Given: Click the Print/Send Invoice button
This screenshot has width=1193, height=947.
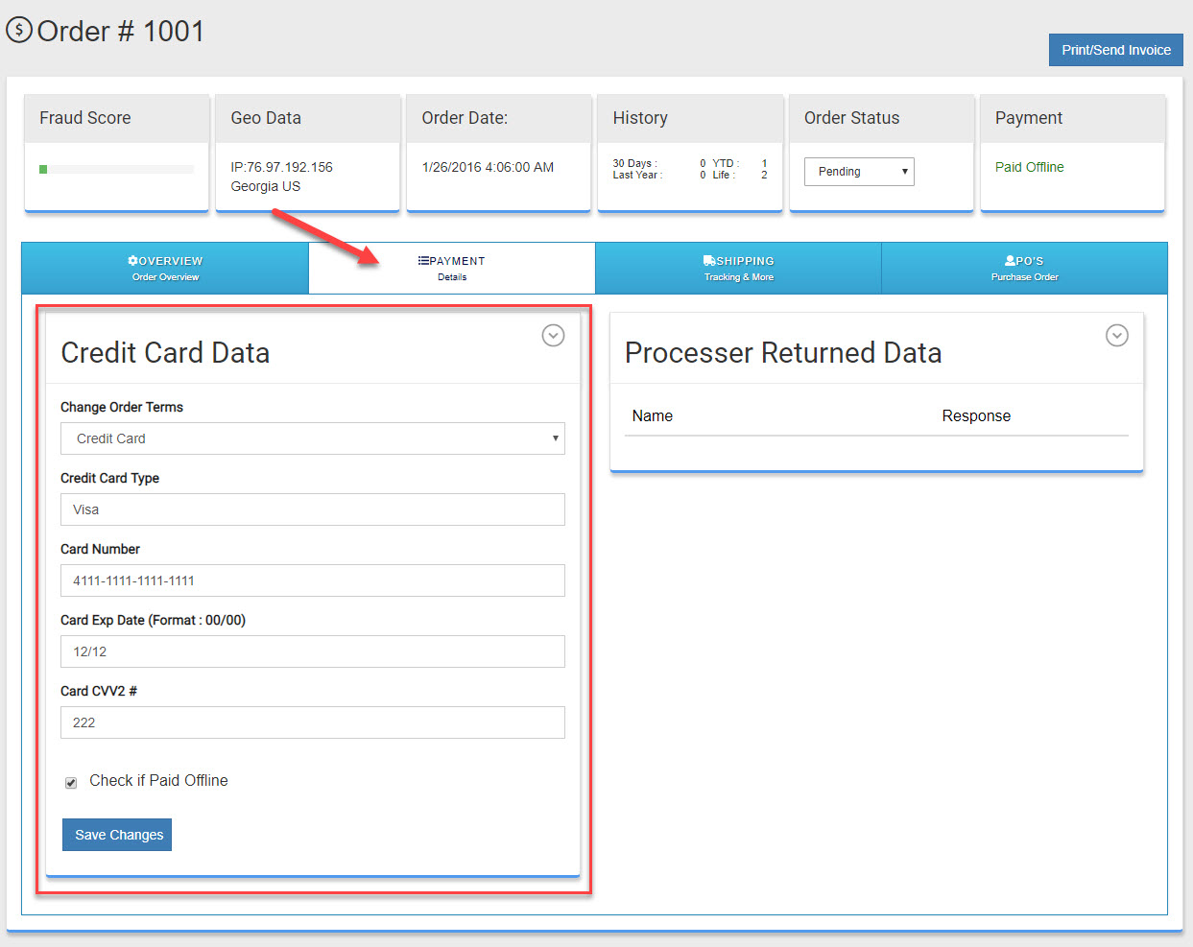Looking at the screenshot, I should 1115,50.
